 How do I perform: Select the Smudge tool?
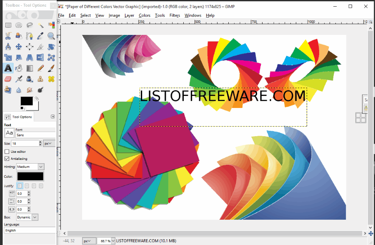30,90
